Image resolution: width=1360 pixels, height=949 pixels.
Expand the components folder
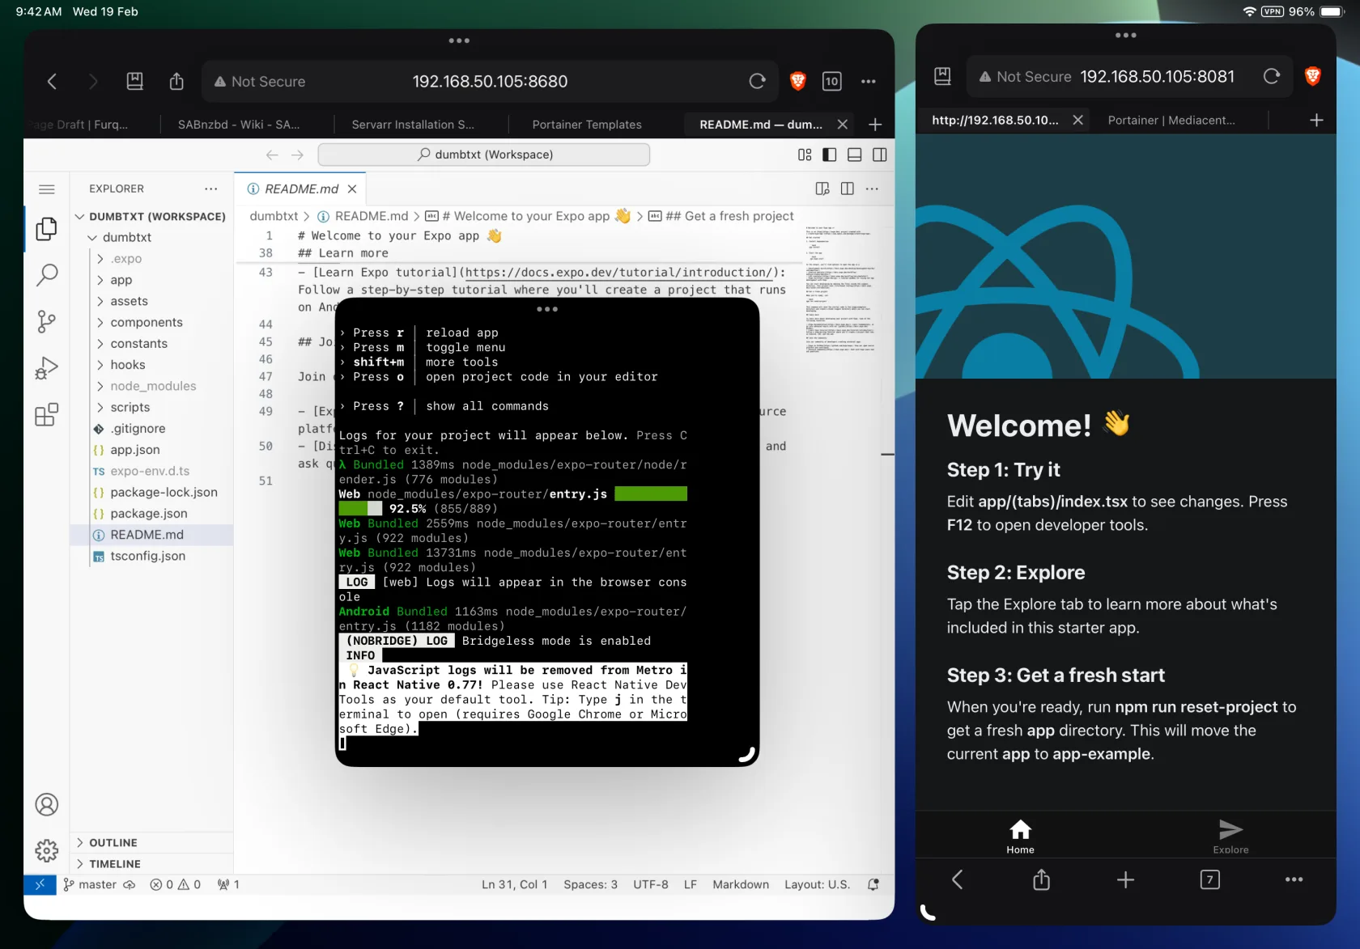tap(147, 322)
